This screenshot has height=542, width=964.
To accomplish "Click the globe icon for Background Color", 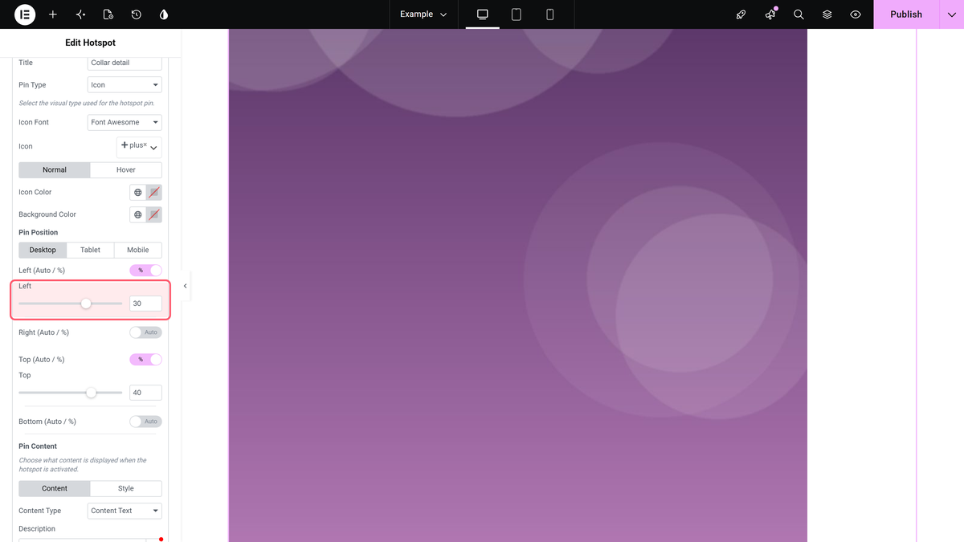I will click(138, 214).
